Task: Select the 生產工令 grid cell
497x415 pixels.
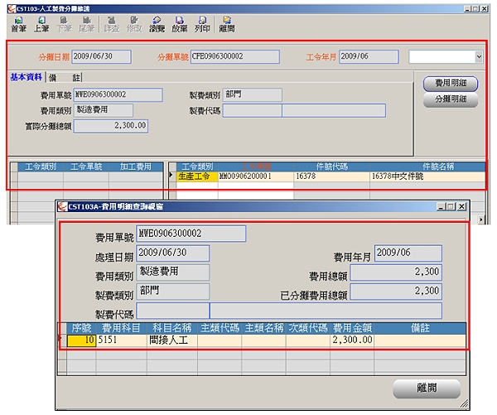Action: [197, 176]
